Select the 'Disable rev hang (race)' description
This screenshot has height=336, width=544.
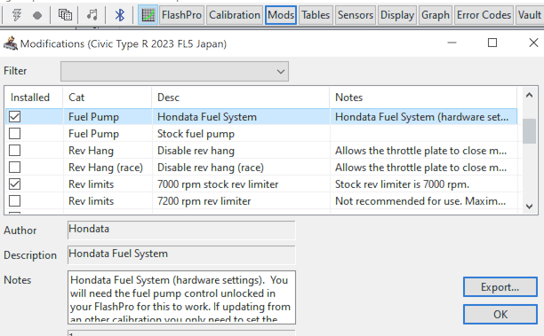(211, 168)
